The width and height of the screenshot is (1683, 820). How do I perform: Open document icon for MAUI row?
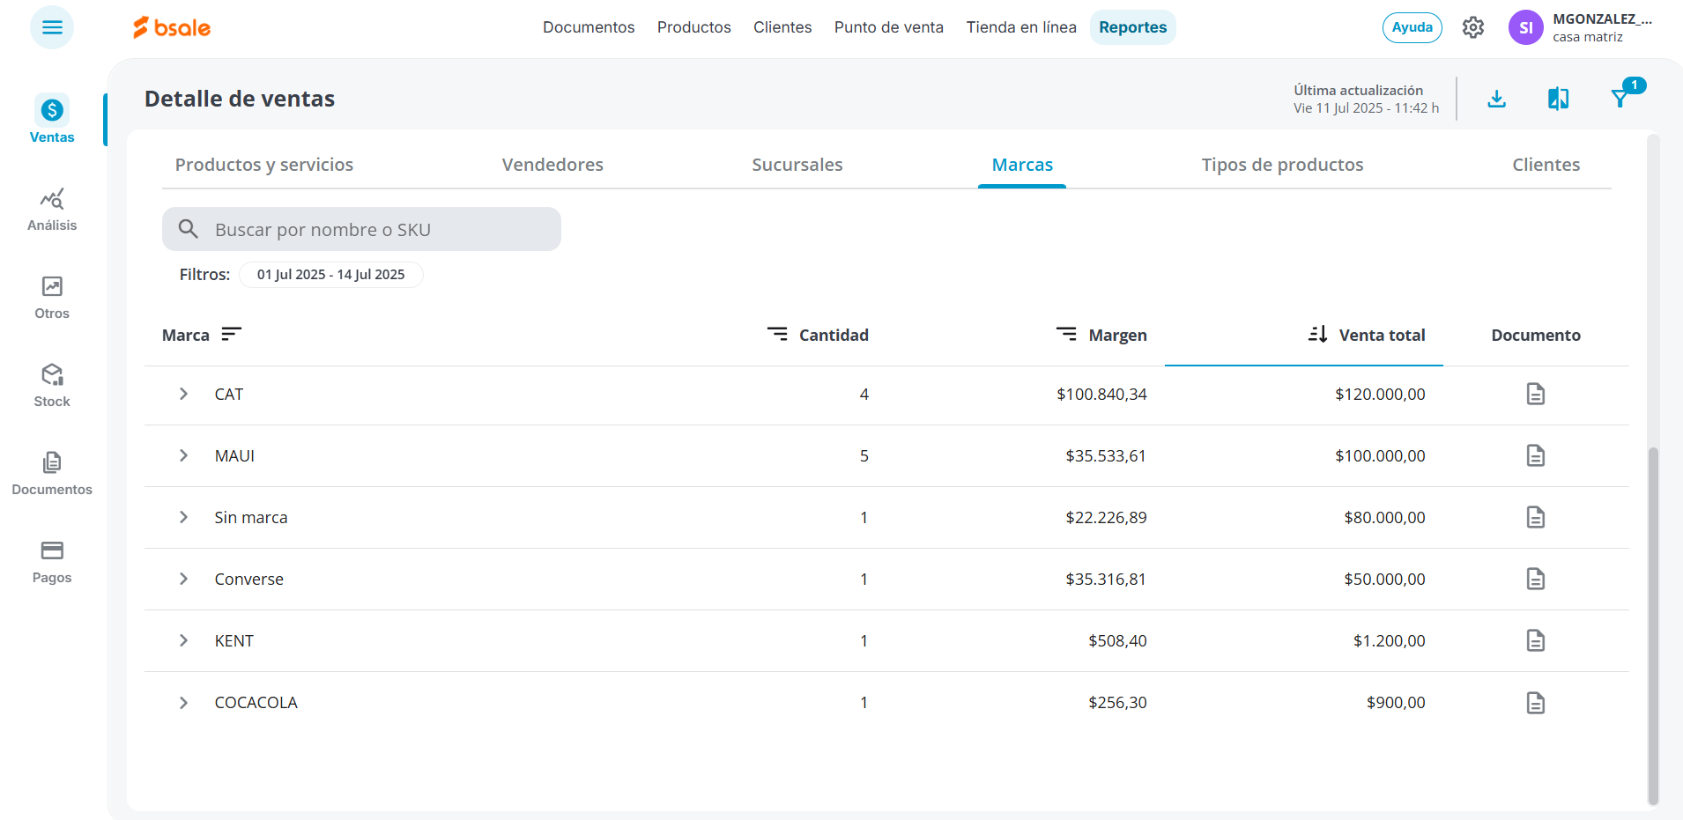[x=1536, y=455]
